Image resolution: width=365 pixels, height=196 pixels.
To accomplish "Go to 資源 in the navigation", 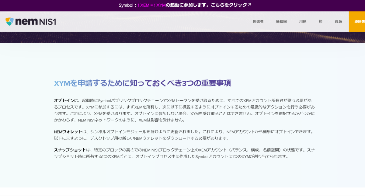I will (x=338, y=22).
